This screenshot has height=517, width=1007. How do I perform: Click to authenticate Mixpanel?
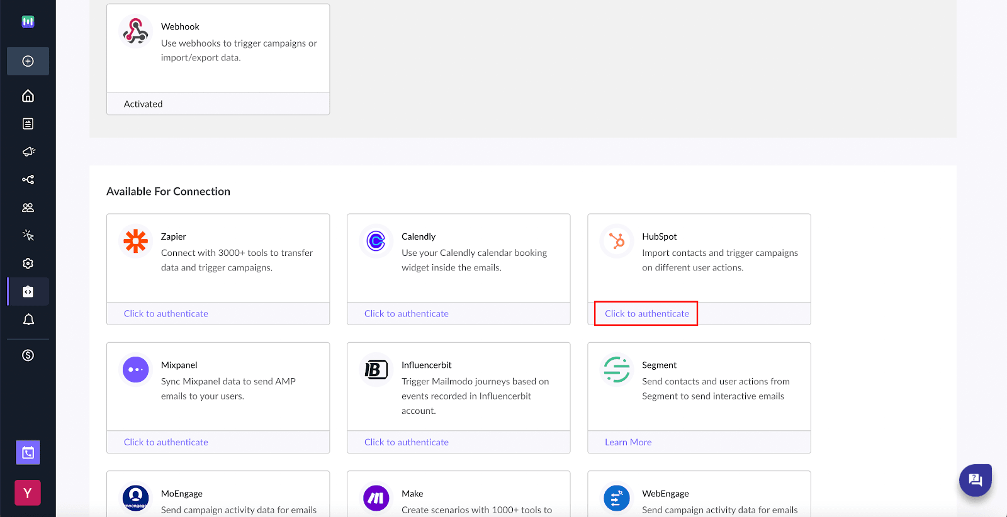pos(166,442)
